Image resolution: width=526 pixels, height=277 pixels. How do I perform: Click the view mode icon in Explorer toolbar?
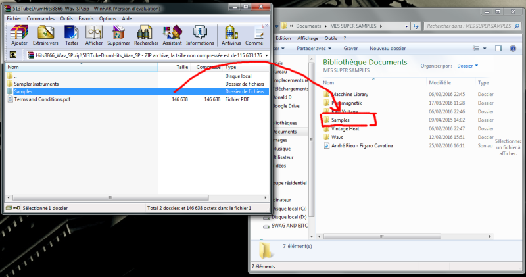(x=476, y=48)
